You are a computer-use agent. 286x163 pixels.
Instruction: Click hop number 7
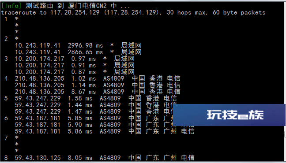(6, 138)
